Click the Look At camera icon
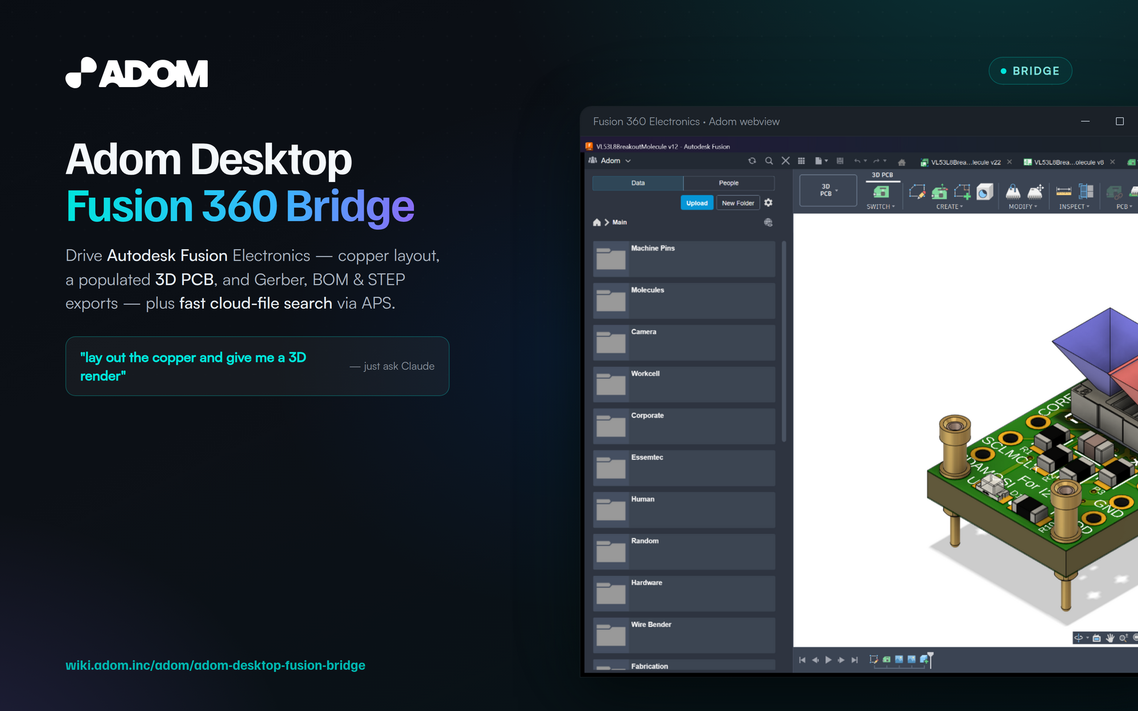 [1096, 638]
